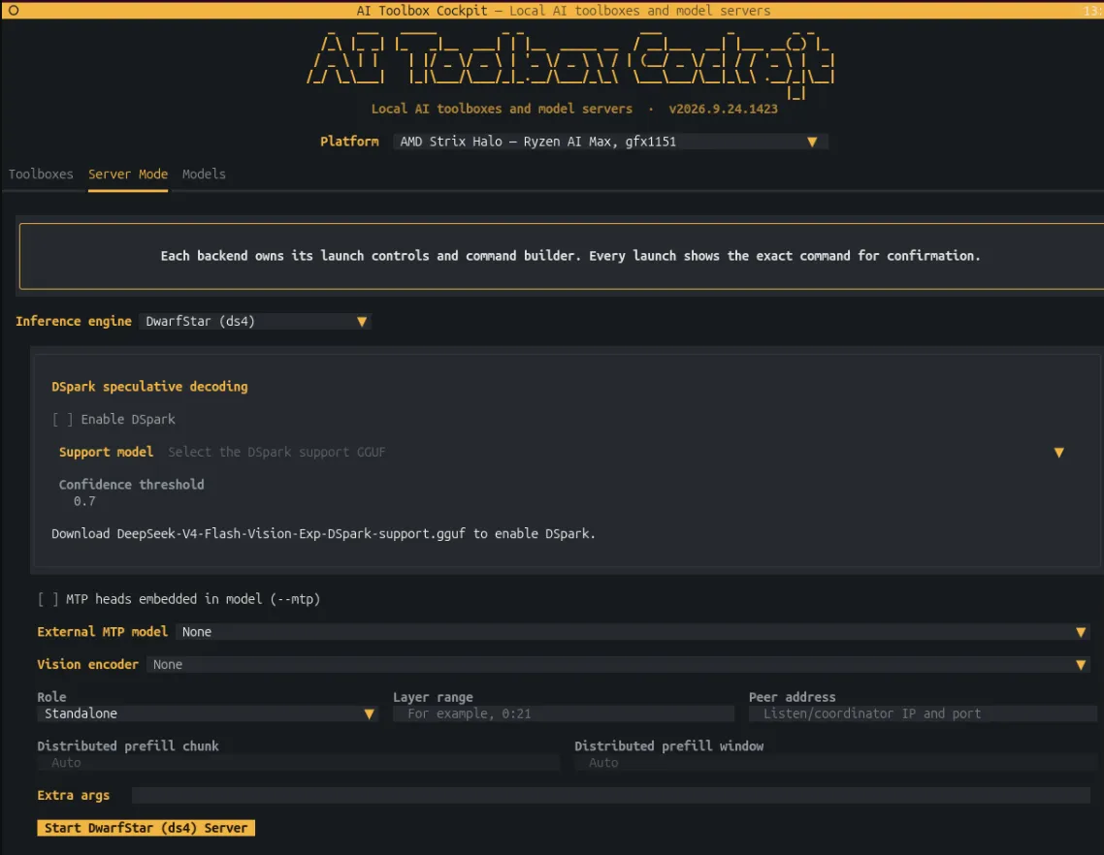Click the DSpark speculative decoding heading
1104x855 pixels.
click(x=149, y=387)
